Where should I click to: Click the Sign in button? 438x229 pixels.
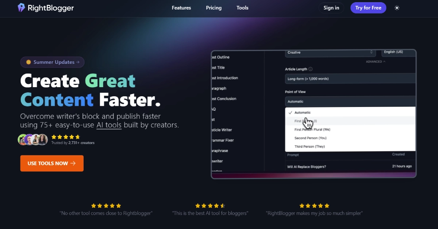pos(331,8)
